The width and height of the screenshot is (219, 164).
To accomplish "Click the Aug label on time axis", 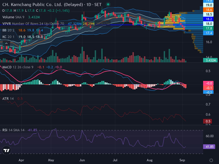I will click(x=149, y=160).
